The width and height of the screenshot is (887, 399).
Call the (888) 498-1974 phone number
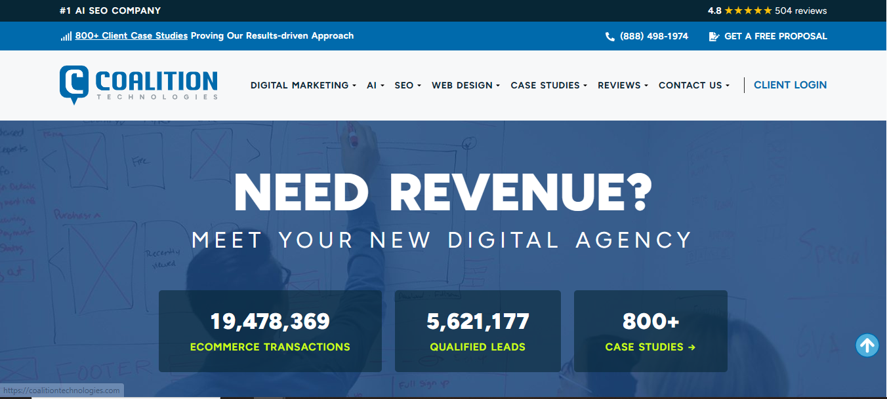click(x=653, y=37)
